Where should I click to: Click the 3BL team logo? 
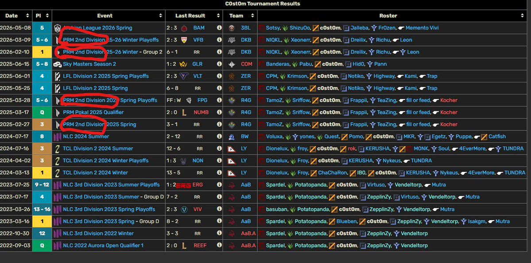coord(232,28)
